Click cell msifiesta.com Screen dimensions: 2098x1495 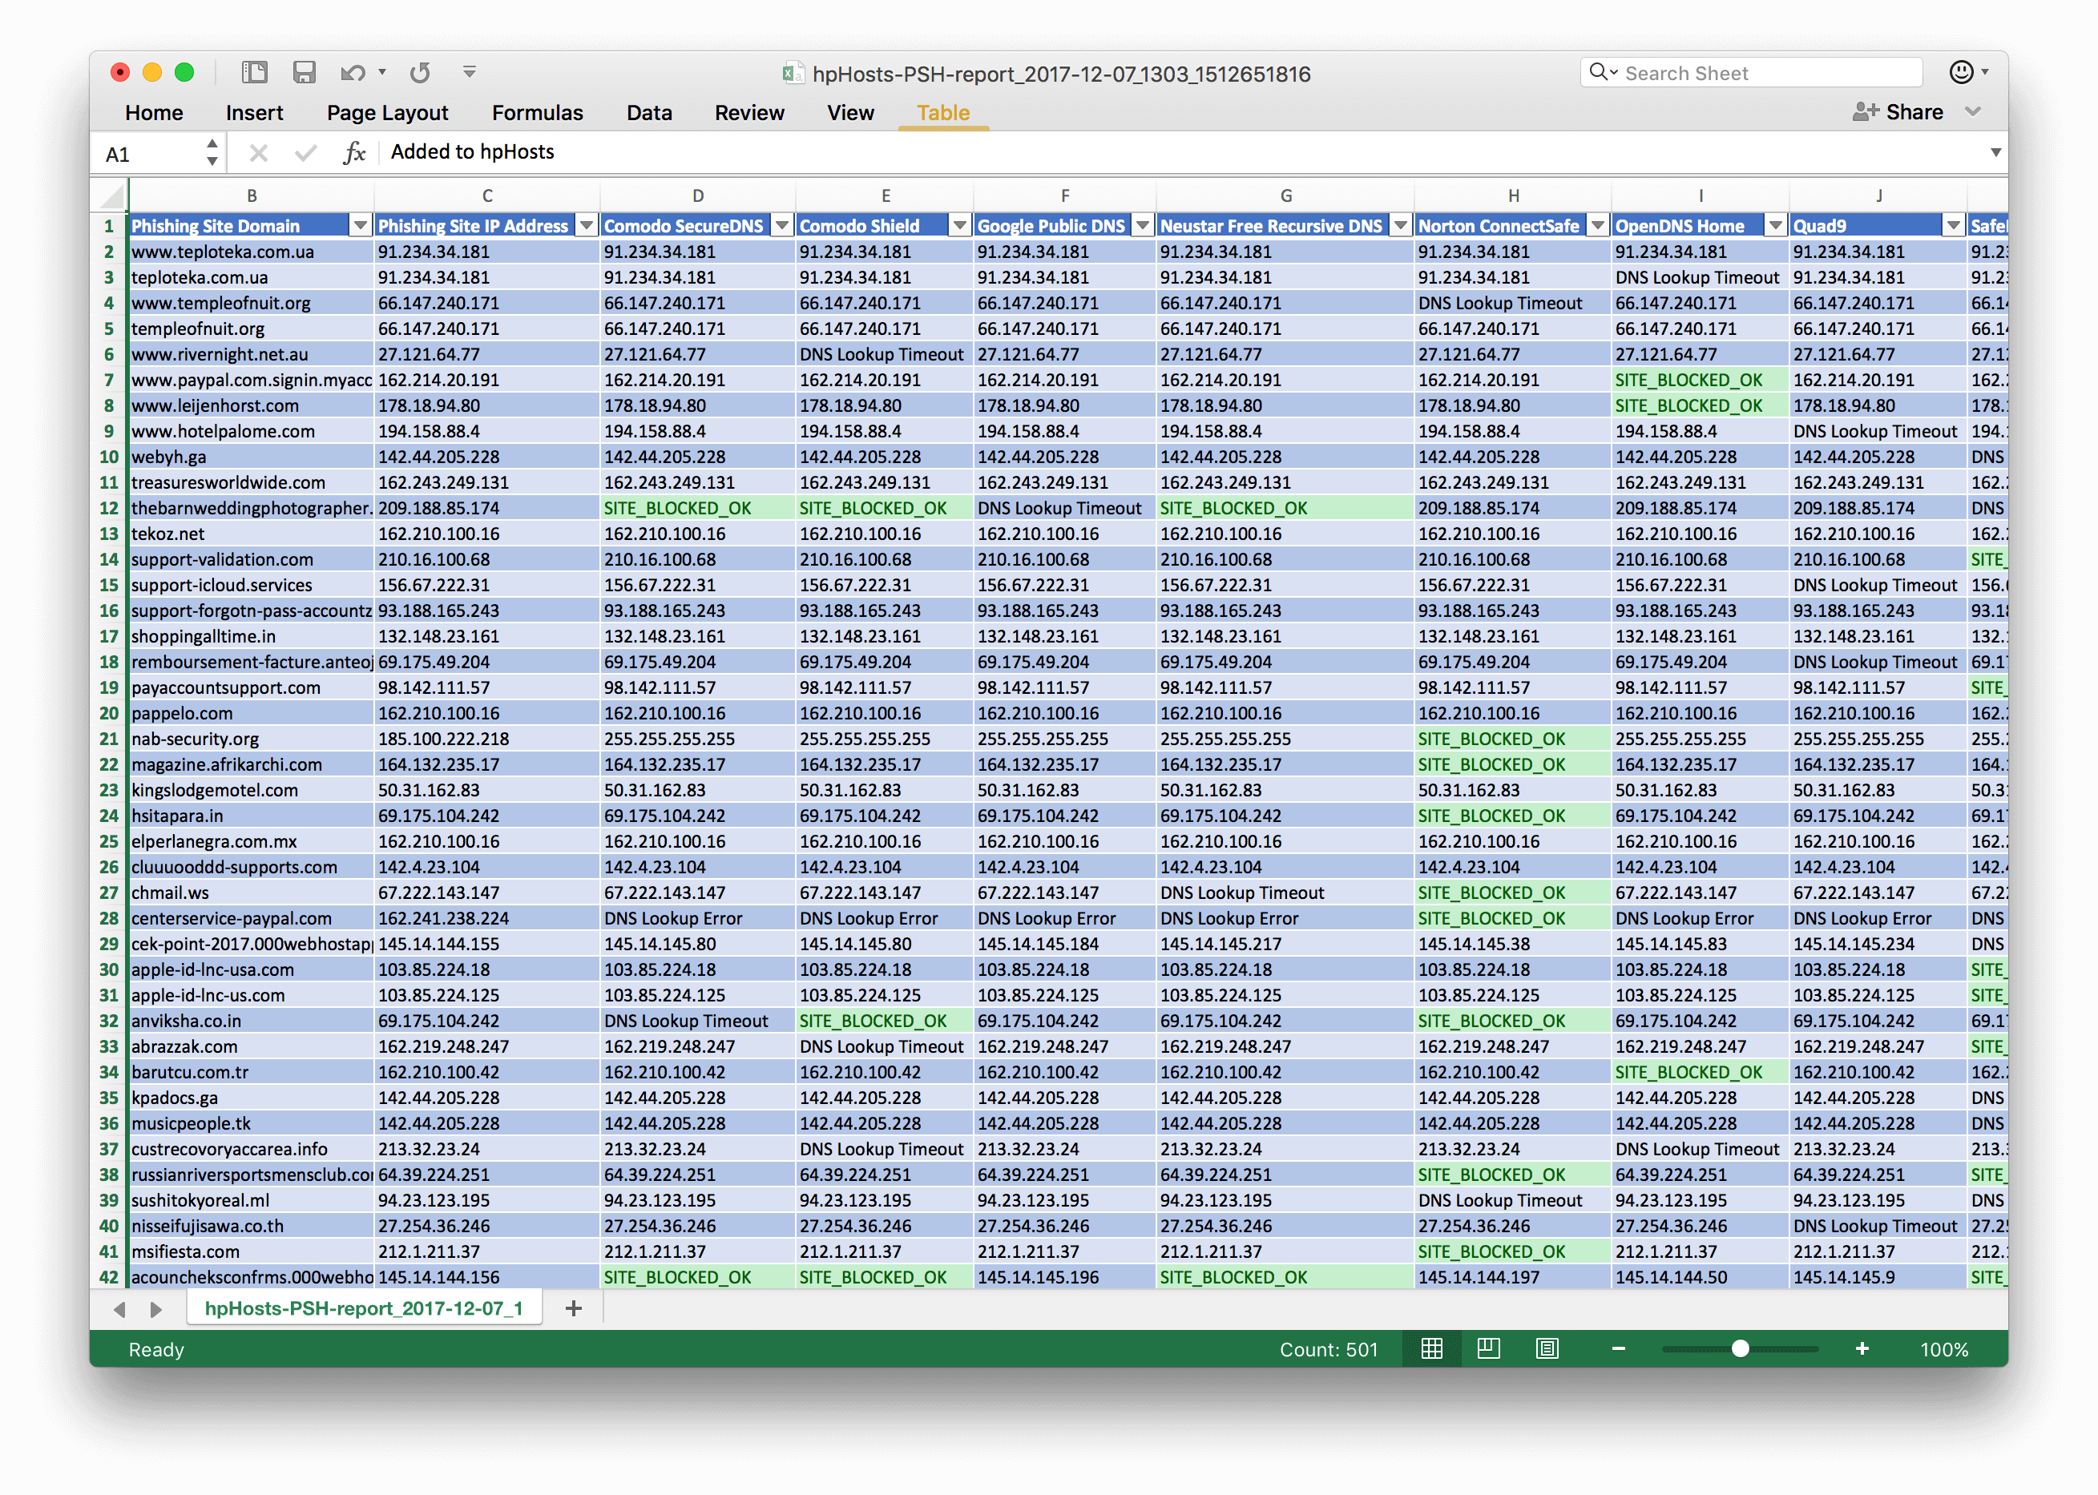point(250,1252)
